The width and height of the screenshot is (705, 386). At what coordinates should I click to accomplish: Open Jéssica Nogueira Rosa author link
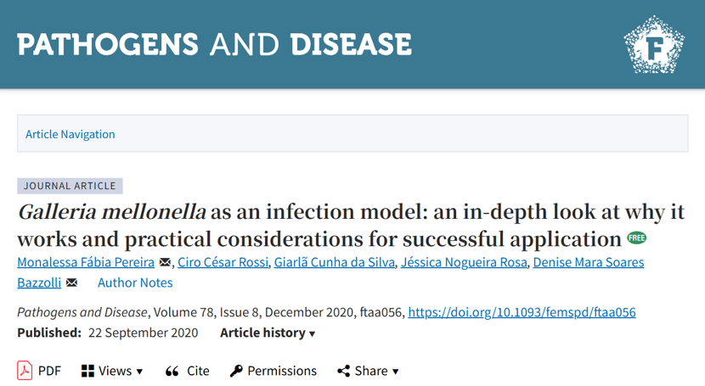click(464, 262)
